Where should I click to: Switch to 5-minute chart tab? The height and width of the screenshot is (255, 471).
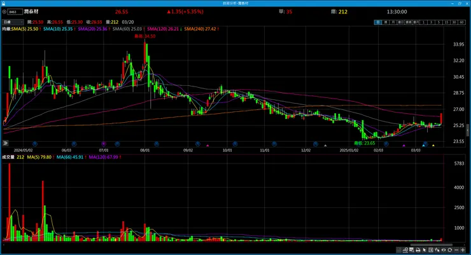(x=439, y=22)
